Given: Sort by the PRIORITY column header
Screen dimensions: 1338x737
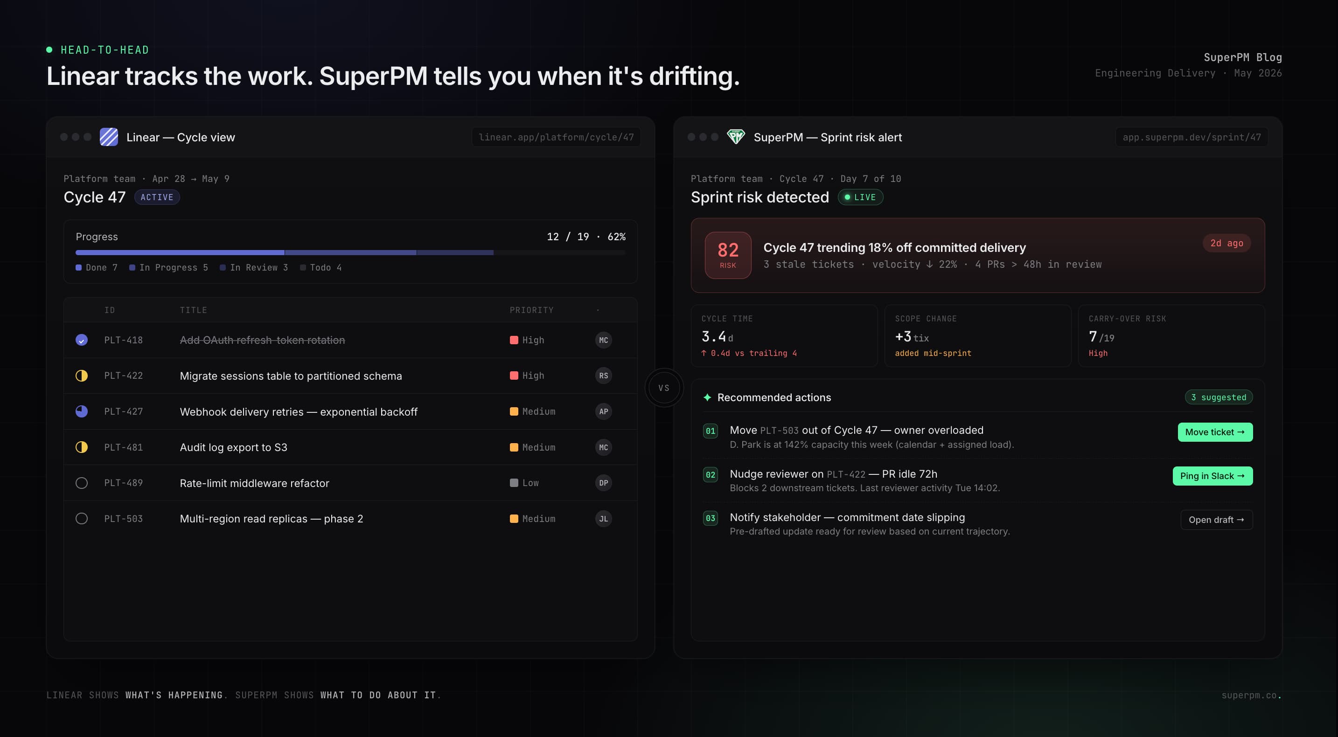Looking at the screenshot, I should point(531,310).
